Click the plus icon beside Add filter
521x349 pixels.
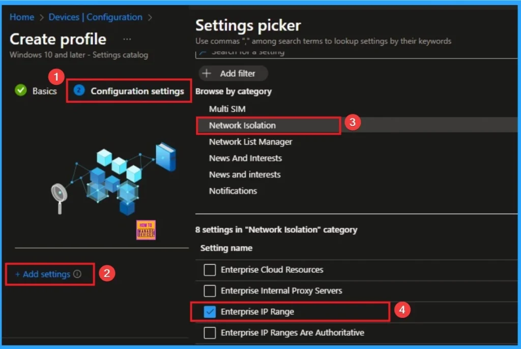click(x=207, y=73)
